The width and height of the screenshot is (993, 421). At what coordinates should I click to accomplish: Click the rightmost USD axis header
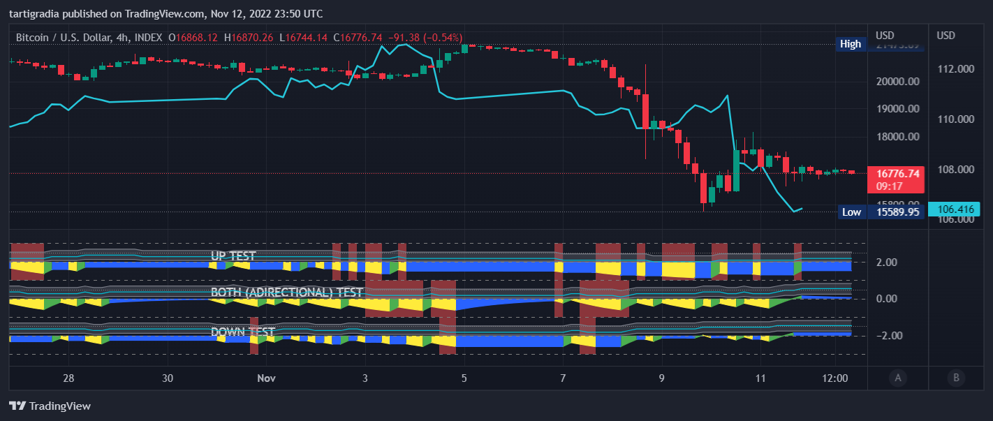(946, 36)
